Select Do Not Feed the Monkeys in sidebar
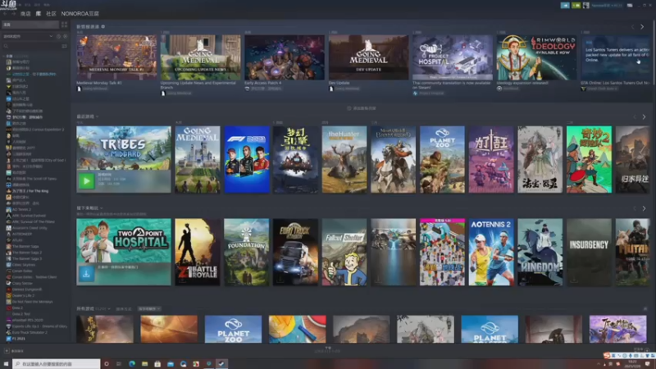 30,302
